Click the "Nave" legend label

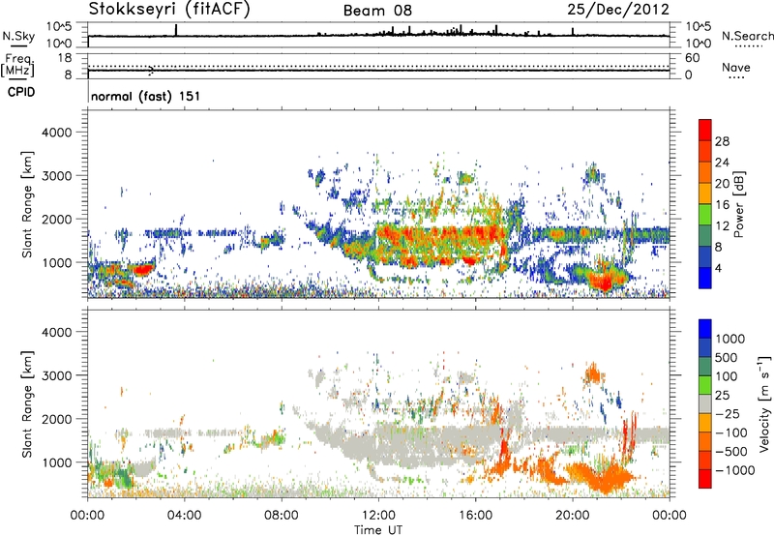tap(736, 67)
